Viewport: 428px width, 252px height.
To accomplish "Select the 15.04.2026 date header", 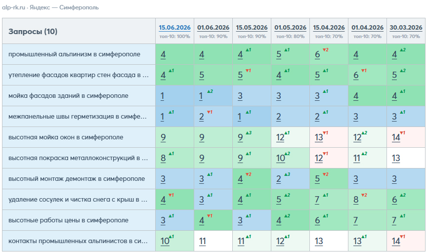I will (x=329, y=28).
